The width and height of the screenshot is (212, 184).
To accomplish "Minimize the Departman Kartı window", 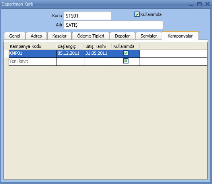I will click(191, 4).
